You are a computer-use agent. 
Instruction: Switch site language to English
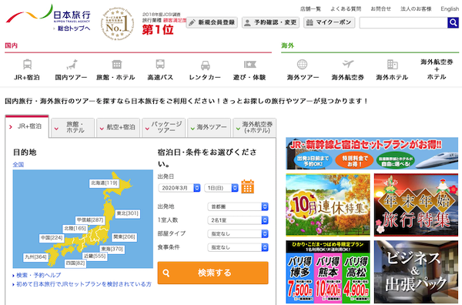tap(450, 9)
